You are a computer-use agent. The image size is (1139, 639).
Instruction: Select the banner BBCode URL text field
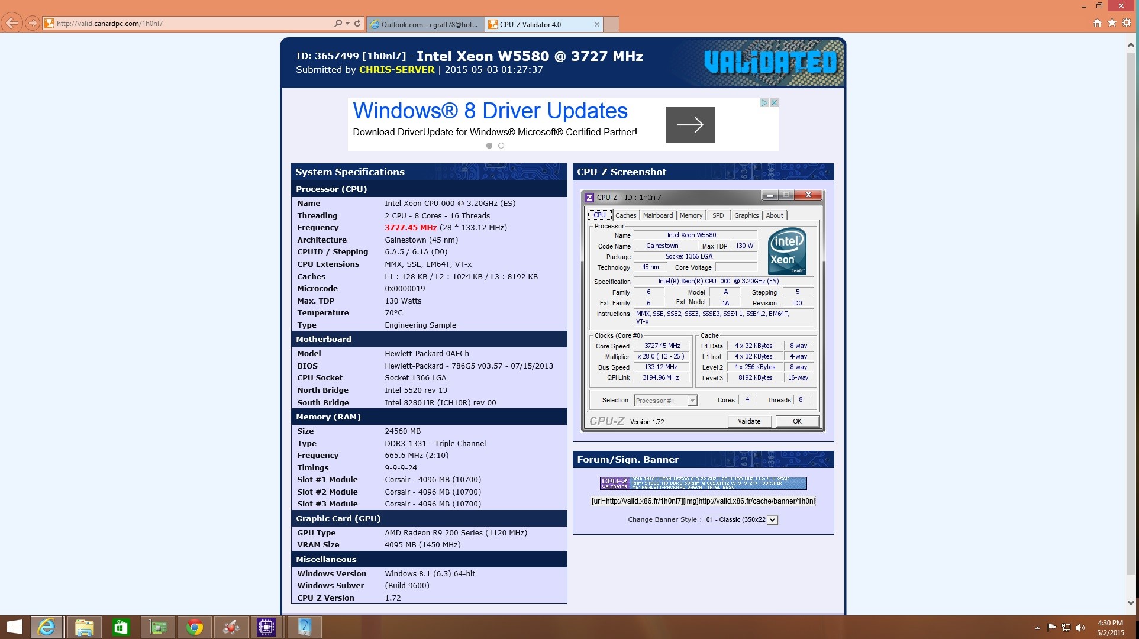[703, 501]
